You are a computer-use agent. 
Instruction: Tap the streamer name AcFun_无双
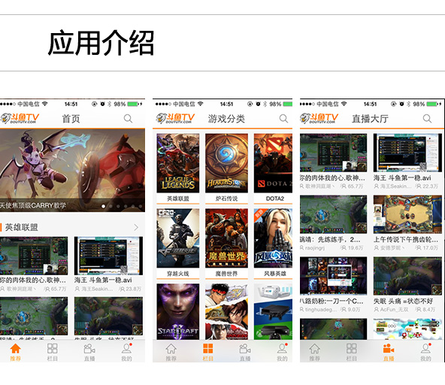pyautogui.click(x=394, y=310)
